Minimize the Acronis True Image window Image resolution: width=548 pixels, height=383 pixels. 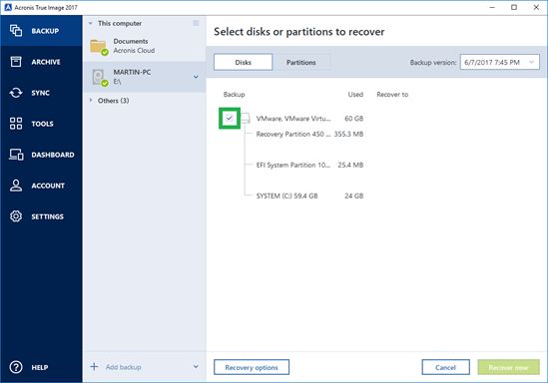pyautogui.click(x=492, y=7)
